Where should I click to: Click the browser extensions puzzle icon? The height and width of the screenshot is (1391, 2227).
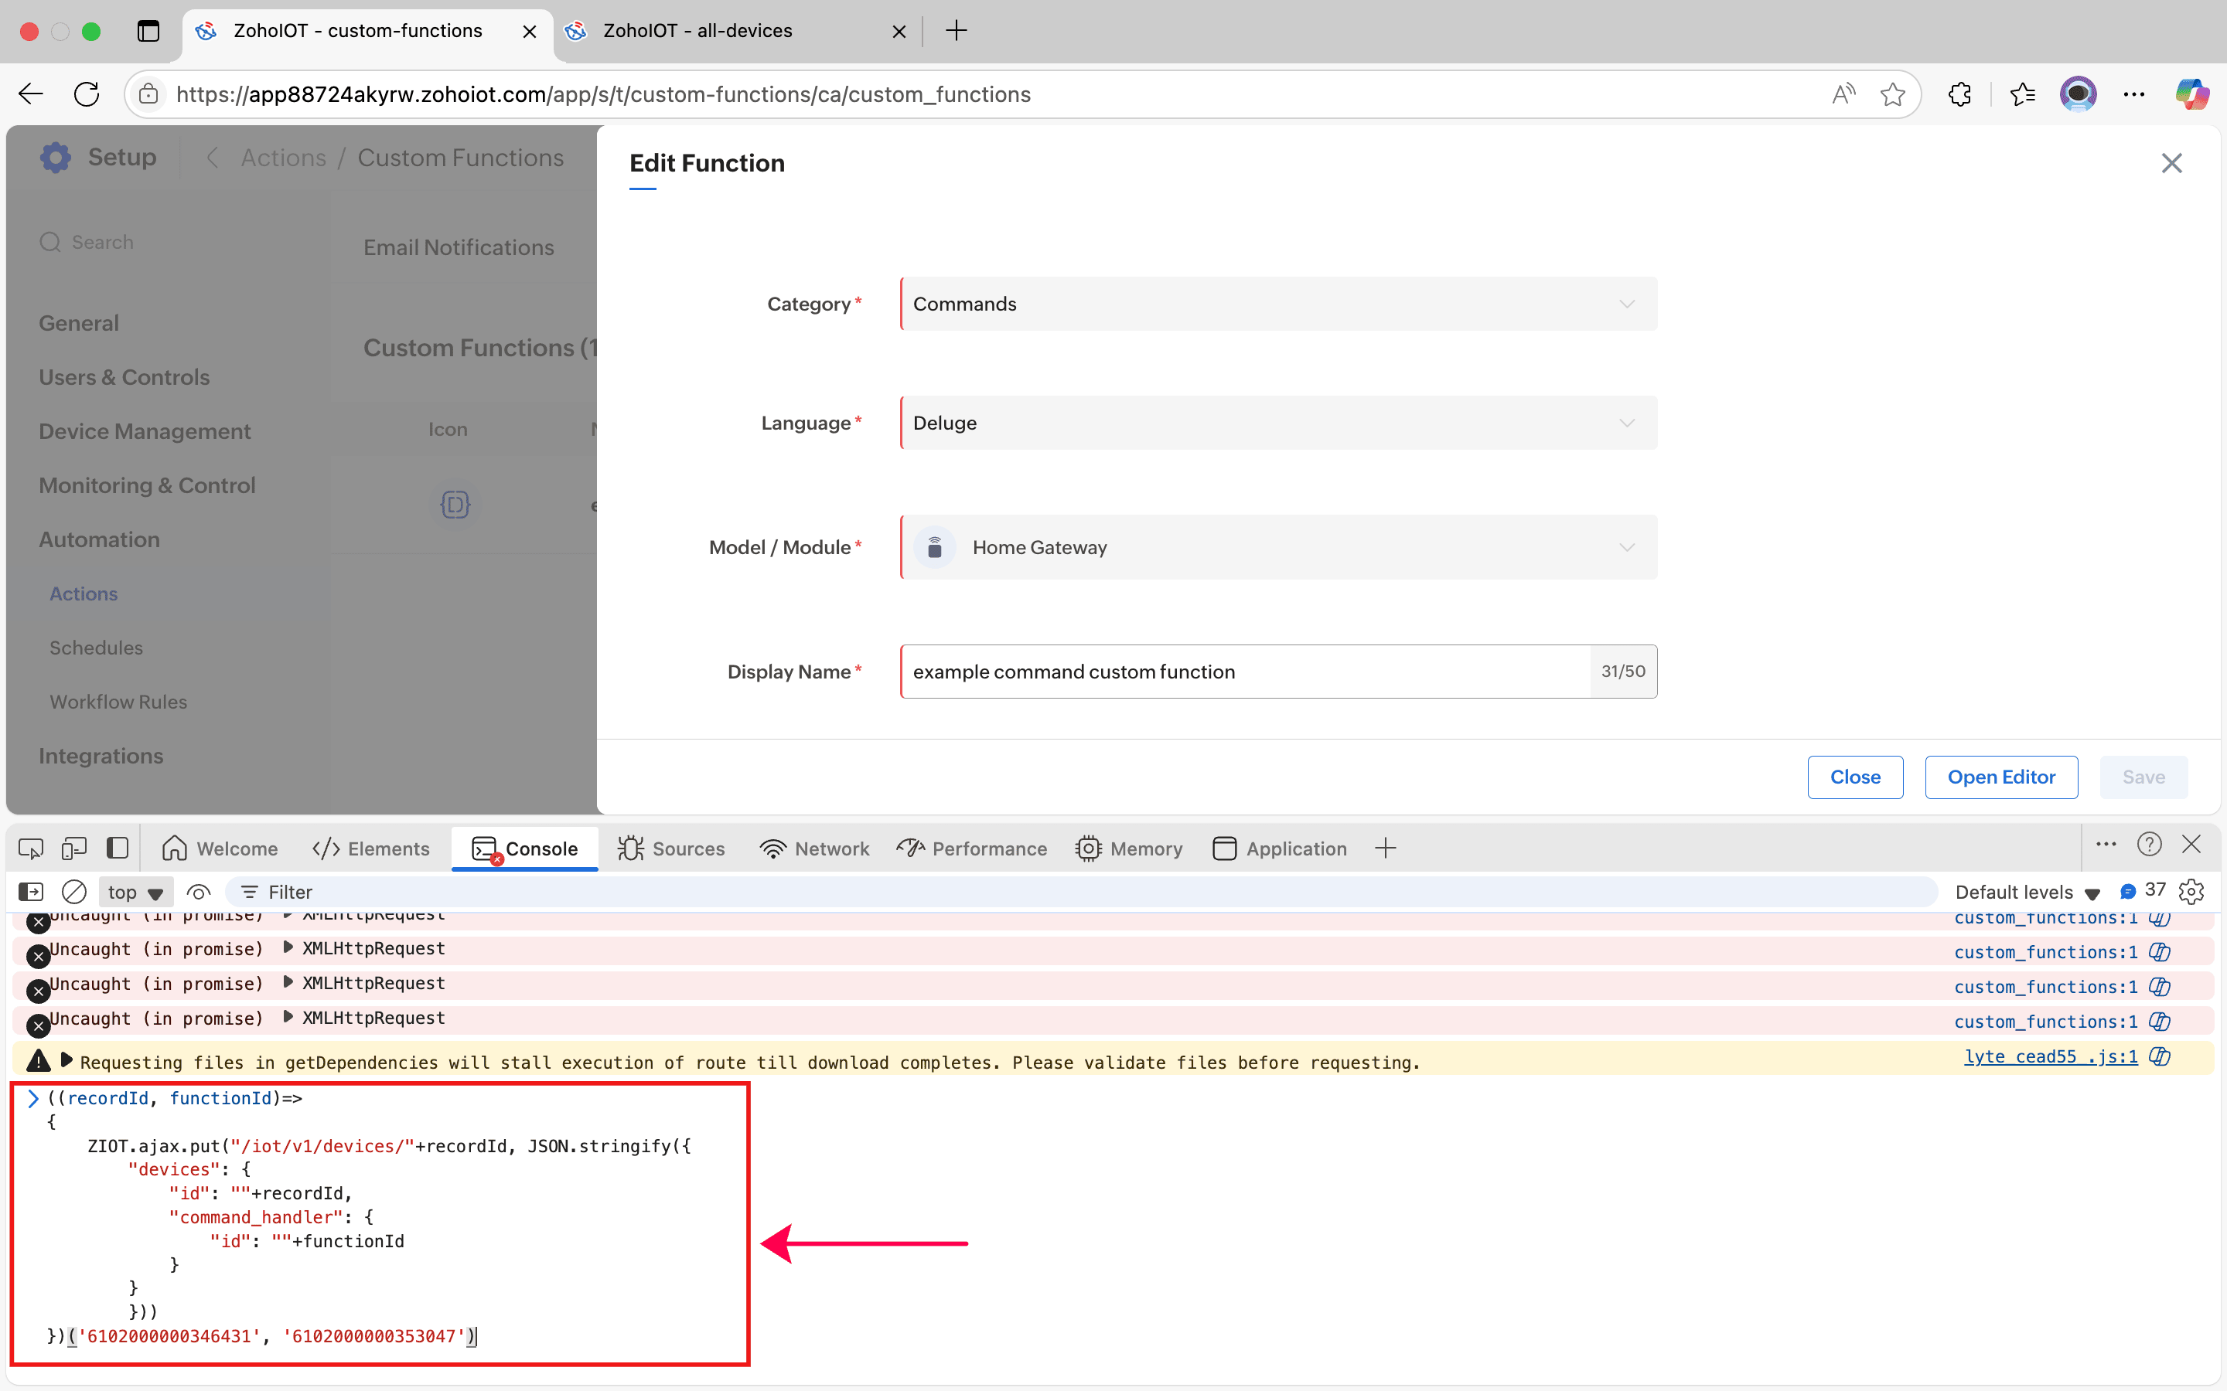[1959, 94]
